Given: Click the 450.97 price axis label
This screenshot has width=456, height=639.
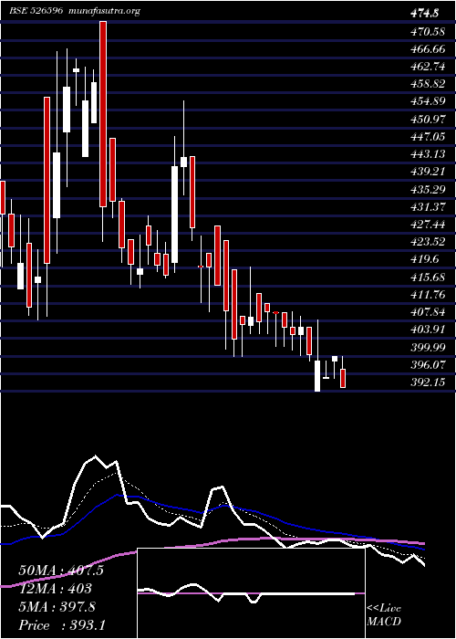Looking at the screenshot, I should click(428, 119).
